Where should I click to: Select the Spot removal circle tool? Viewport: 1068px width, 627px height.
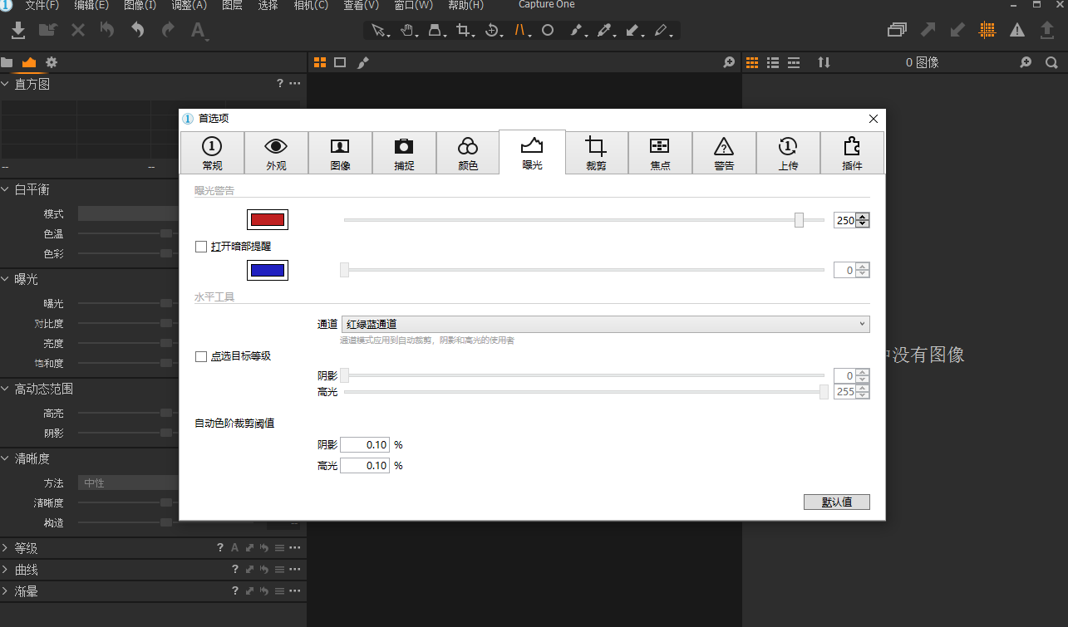[548, 31]
